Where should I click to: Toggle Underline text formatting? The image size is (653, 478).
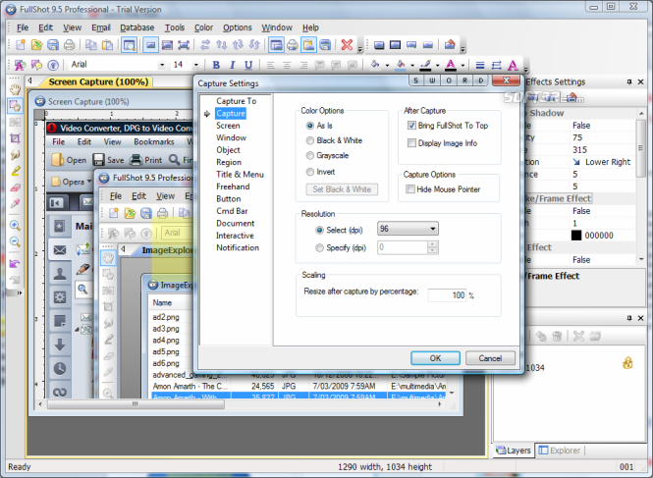(x=248, y=65)
